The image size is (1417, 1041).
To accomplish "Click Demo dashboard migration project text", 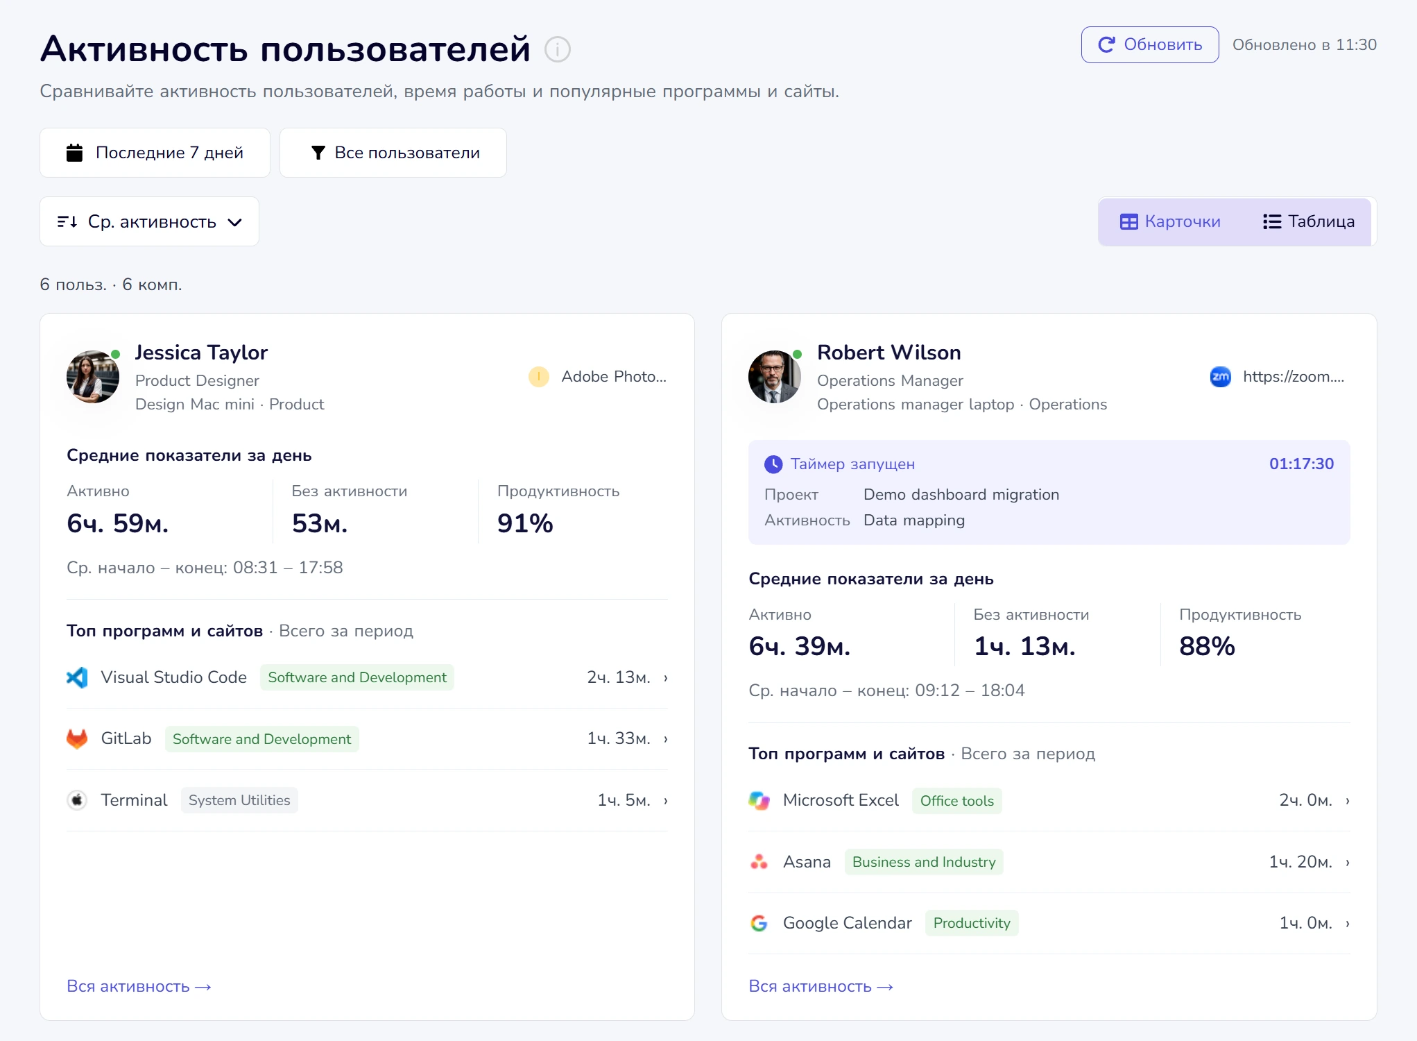I will click(x=961, y=494).
